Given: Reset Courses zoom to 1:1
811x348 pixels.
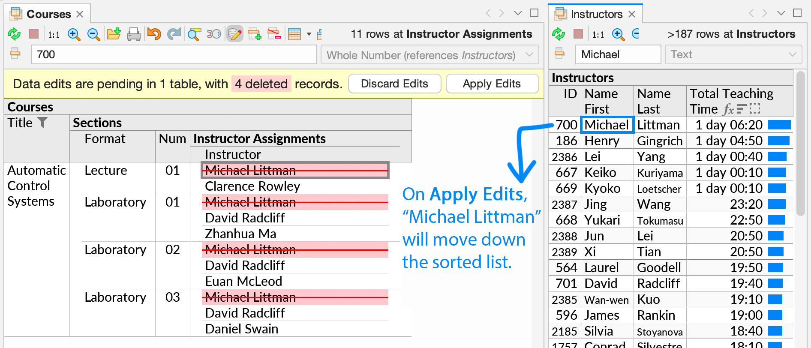Looking at the screenshot, I should [54, 34].
